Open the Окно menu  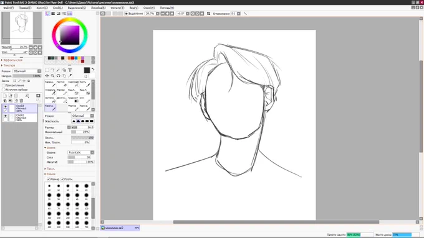[149, 8]
